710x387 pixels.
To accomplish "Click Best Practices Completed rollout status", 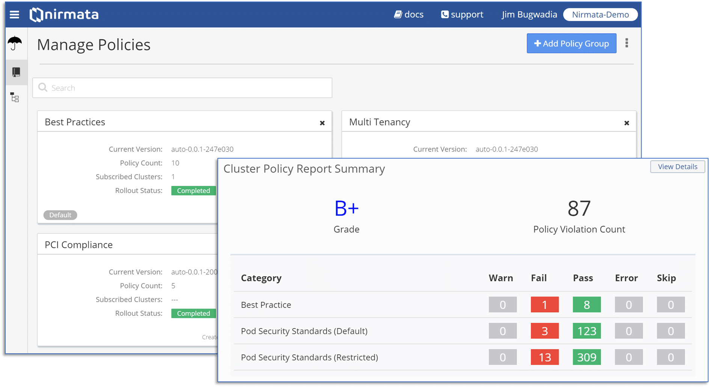I will coord(194,190).
